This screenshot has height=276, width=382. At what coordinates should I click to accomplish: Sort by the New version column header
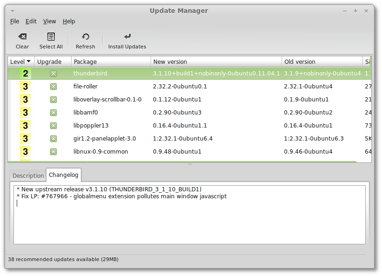coord(216,61)
